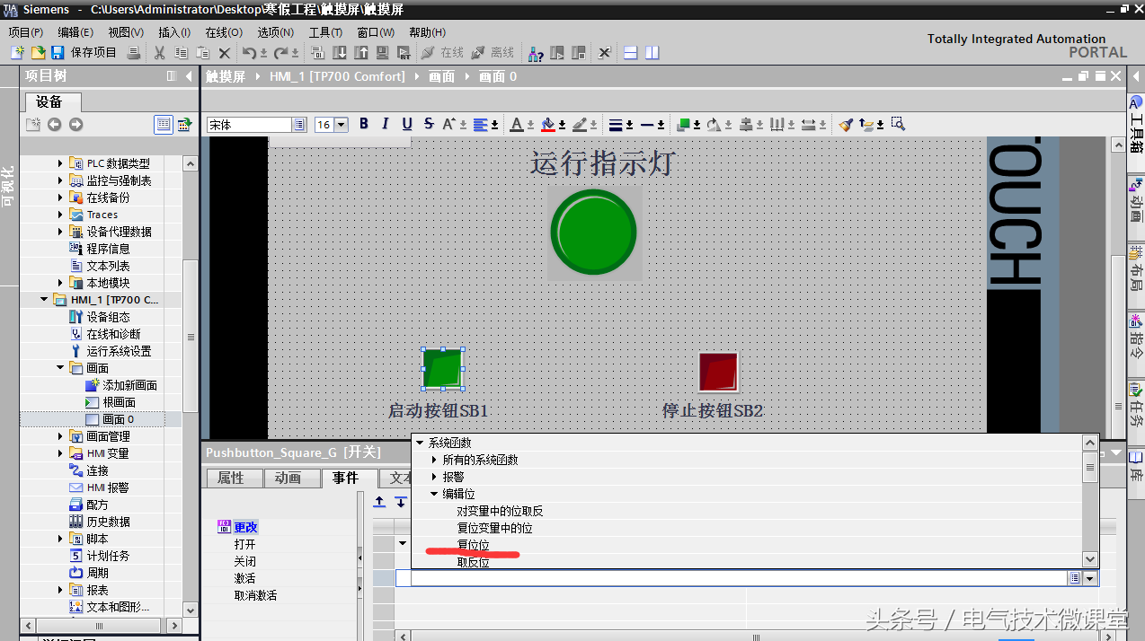Select 打开 event in event list

pos(244,545)
